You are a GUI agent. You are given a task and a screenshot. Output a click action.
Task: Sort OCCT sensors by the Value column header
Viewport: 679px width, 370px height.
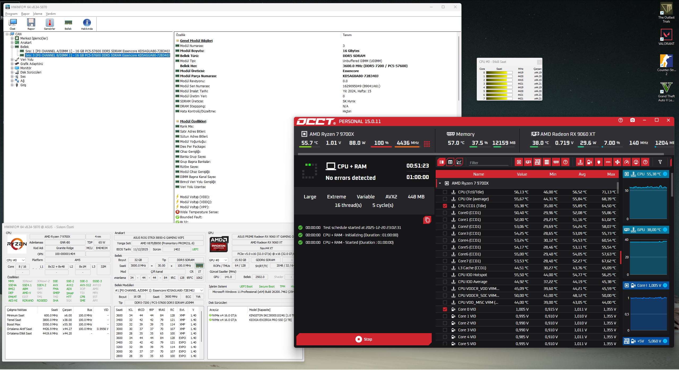point(522,174)
